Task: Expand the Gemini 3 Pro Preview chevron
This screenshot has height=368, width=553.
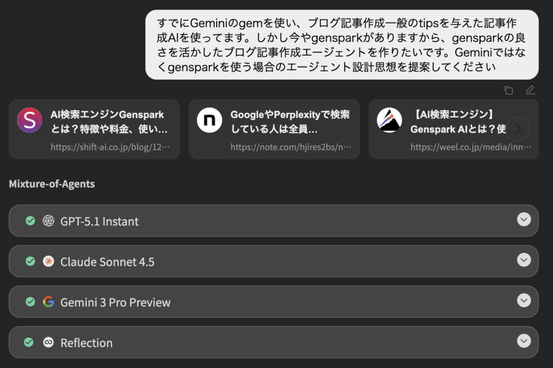Action: coord(523,300)
